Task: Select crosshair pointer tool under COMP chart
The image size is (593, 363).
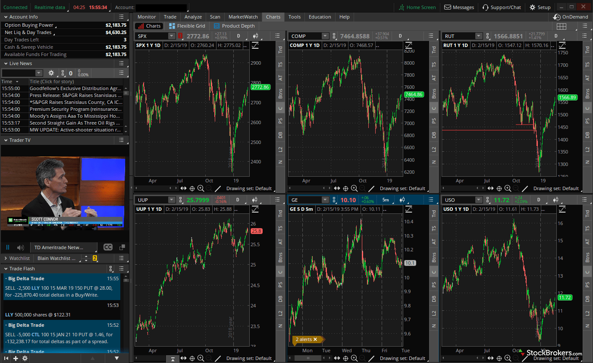Action: pos(346,188)
